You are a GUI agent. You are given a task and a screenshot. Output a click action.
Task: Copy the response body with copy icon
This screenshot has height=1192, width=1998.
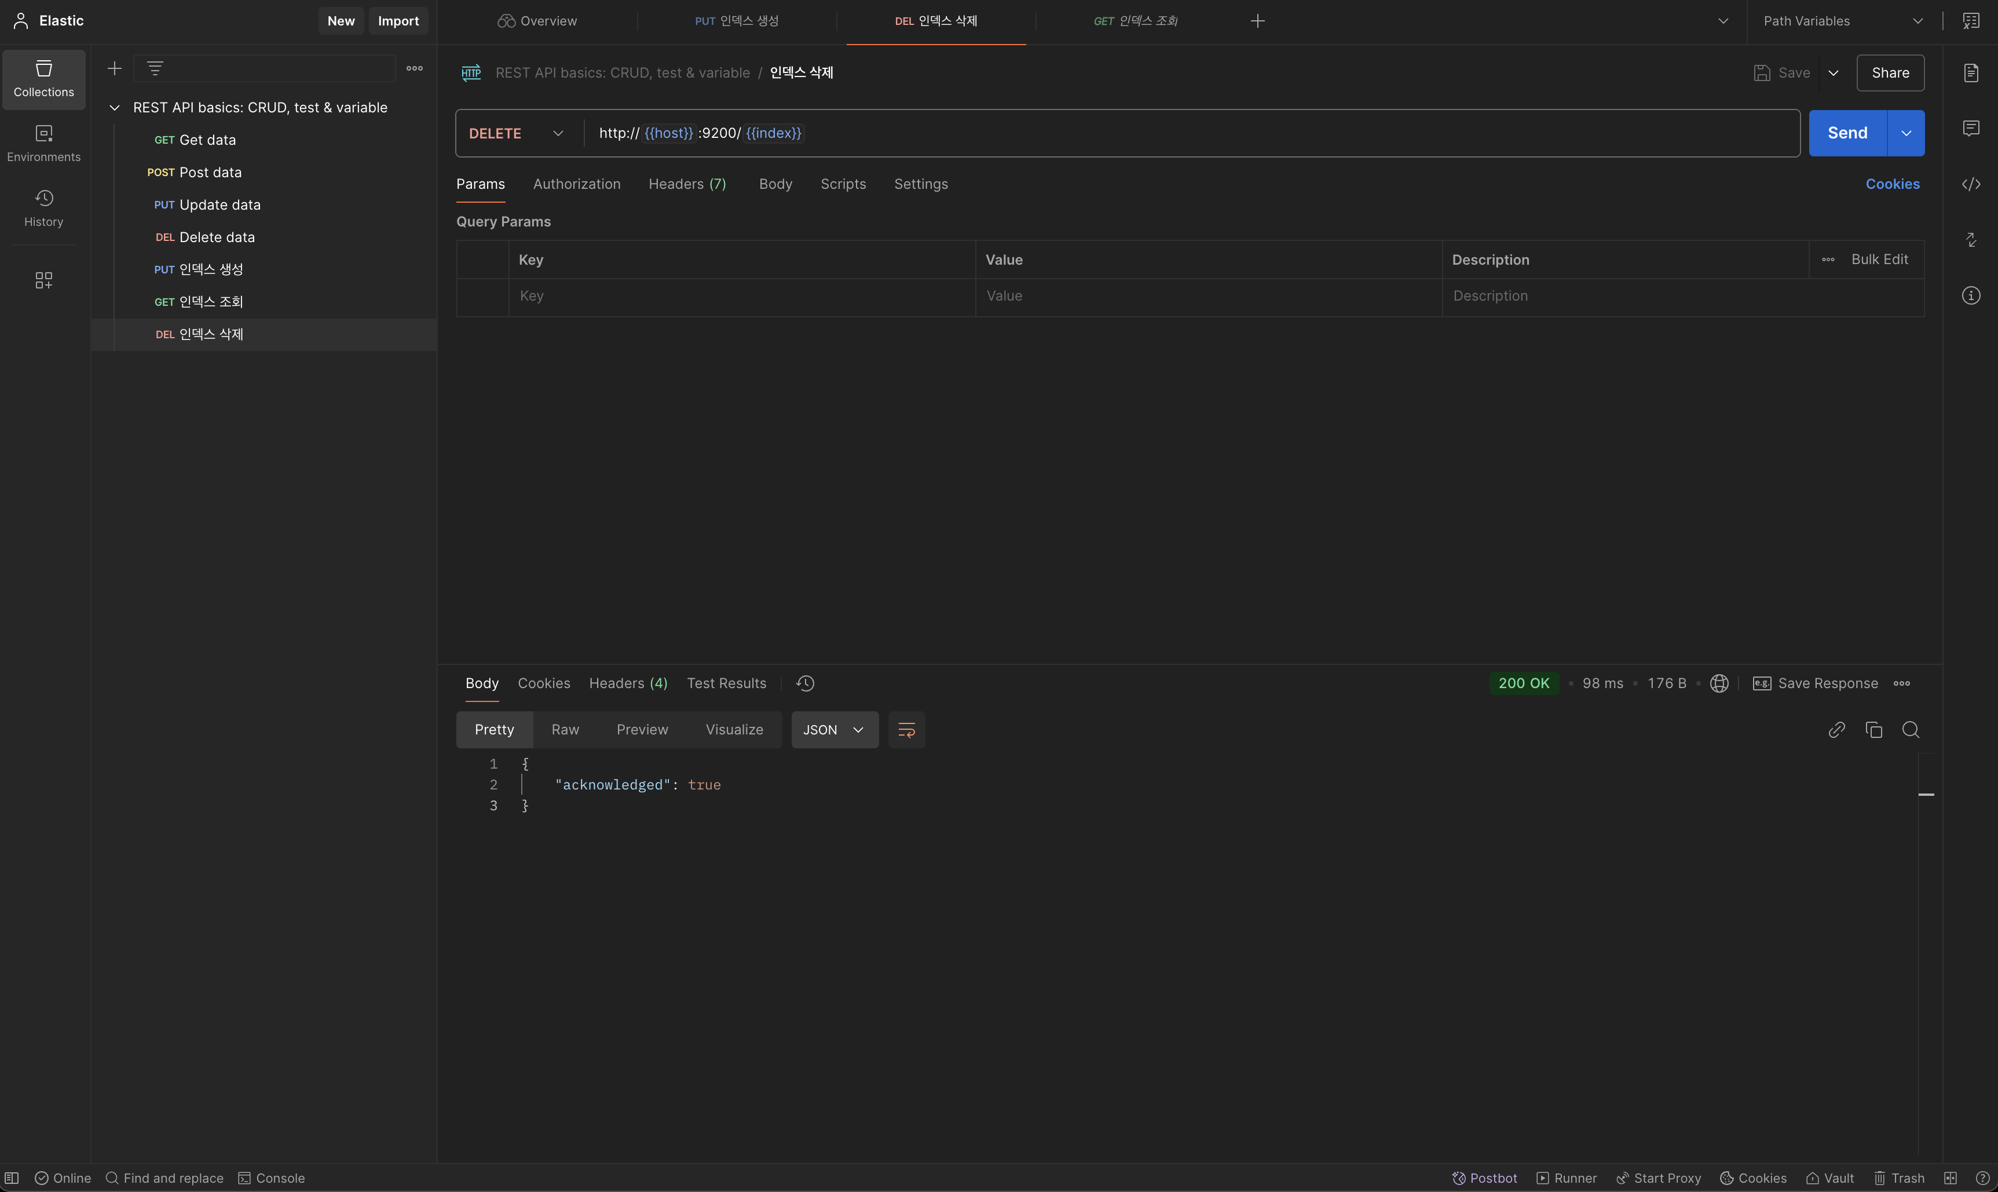(x=1873, y=729)
